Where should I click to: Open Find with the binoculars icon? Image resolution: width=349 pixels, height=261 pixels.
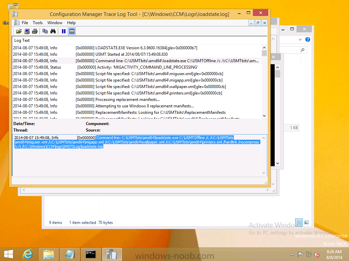pyautogui.click(x=53, y=31)
